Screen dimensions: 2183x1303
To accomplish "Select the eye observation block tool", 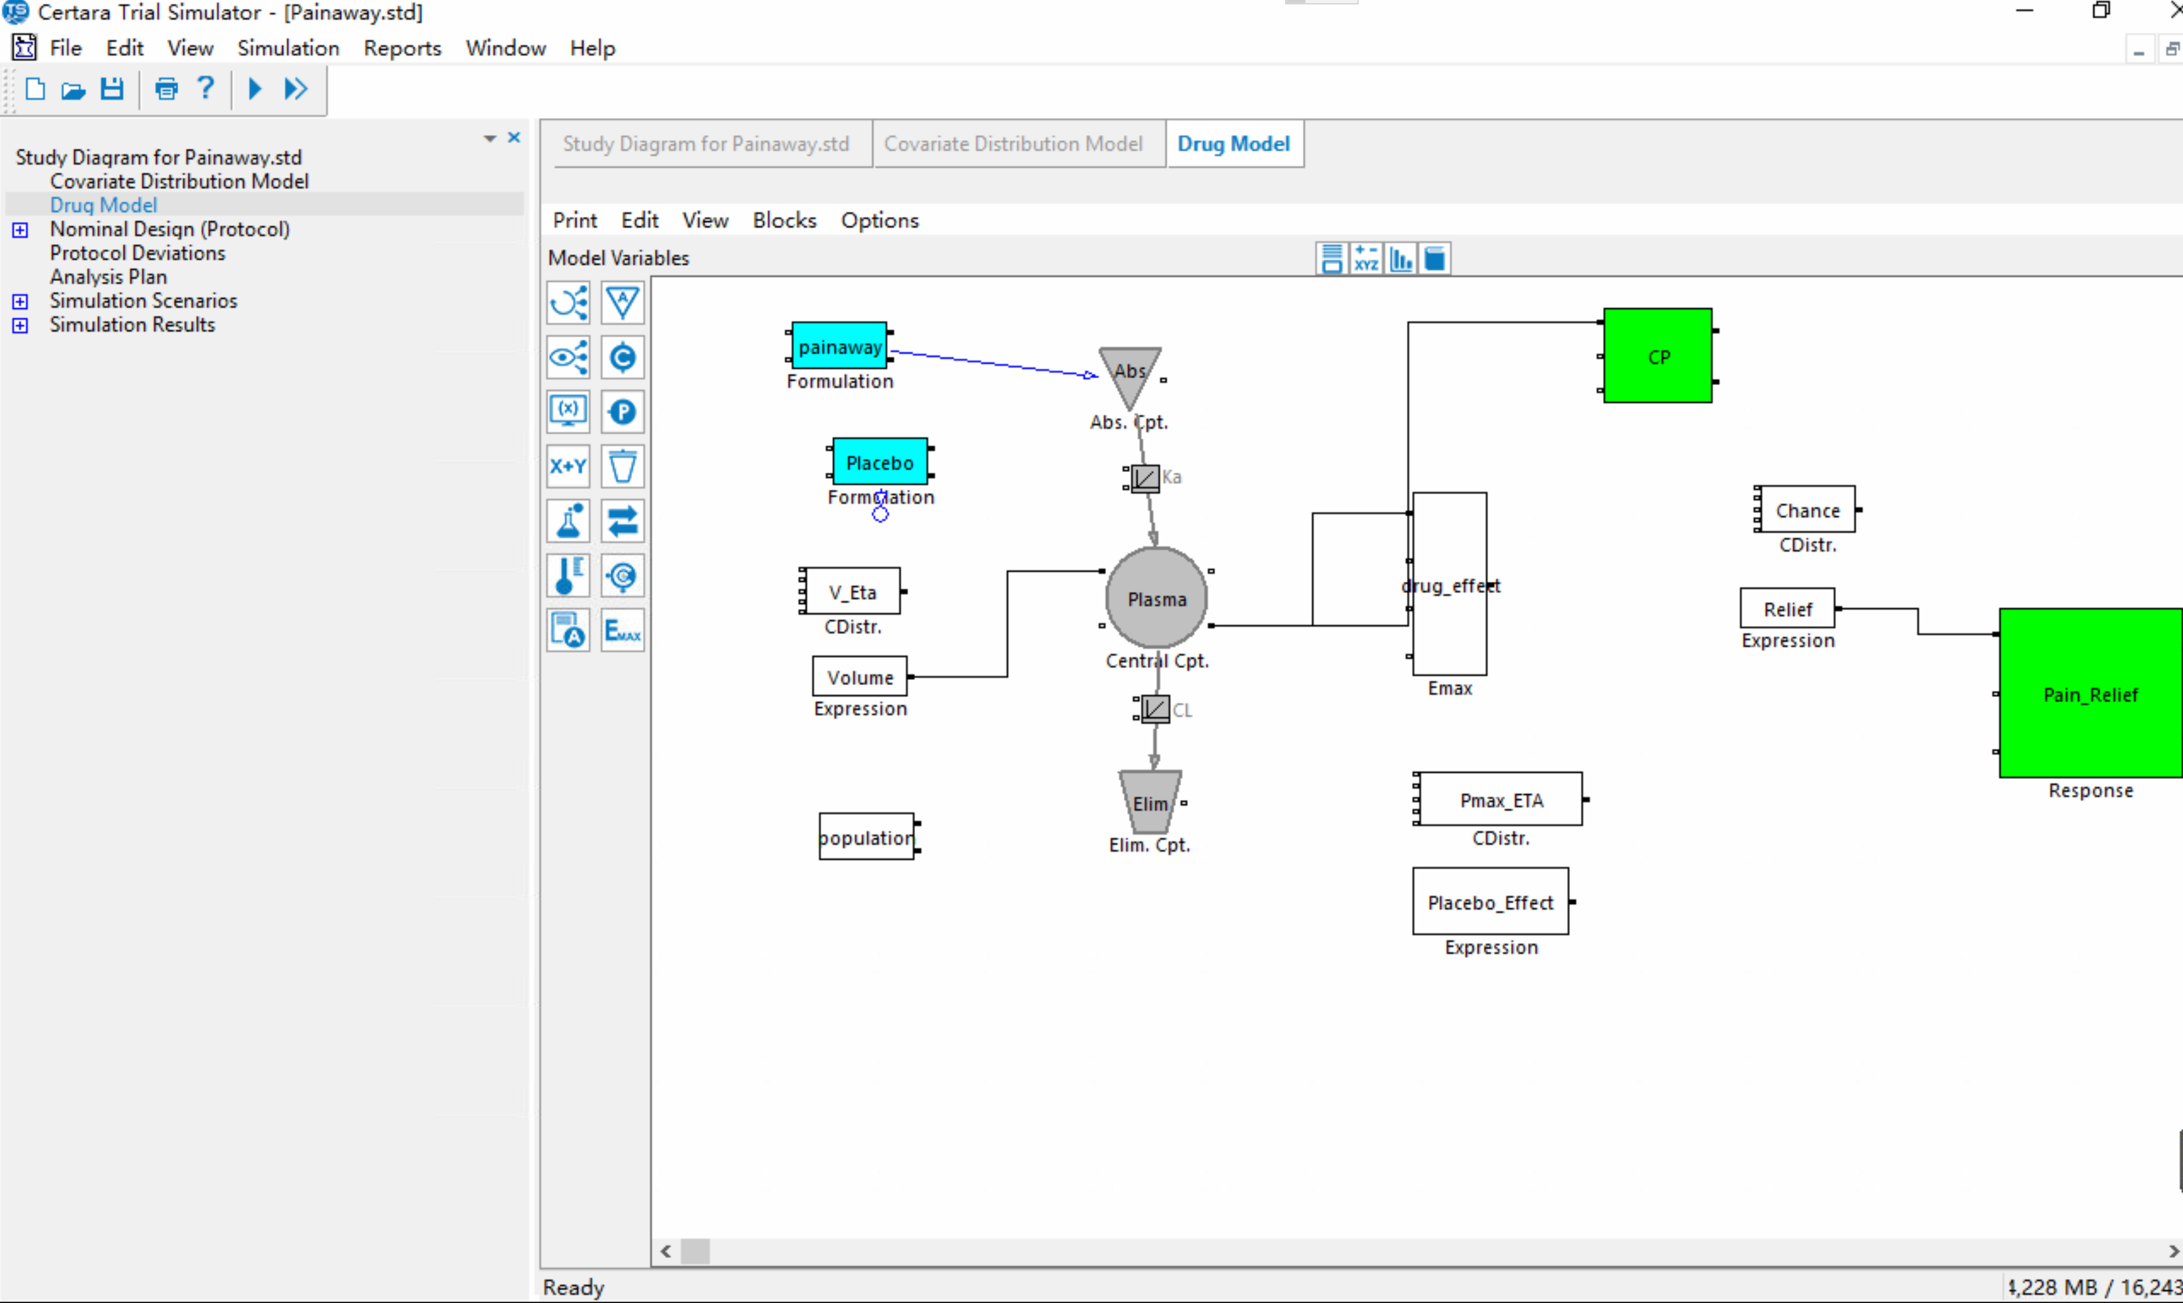I will (x=568, y=357).
